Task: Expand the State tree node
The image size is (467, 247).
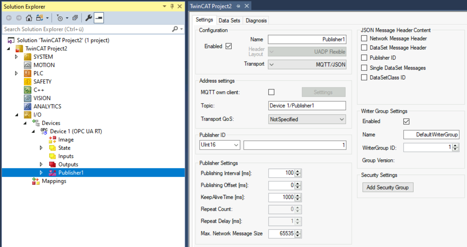Action: 41,148
